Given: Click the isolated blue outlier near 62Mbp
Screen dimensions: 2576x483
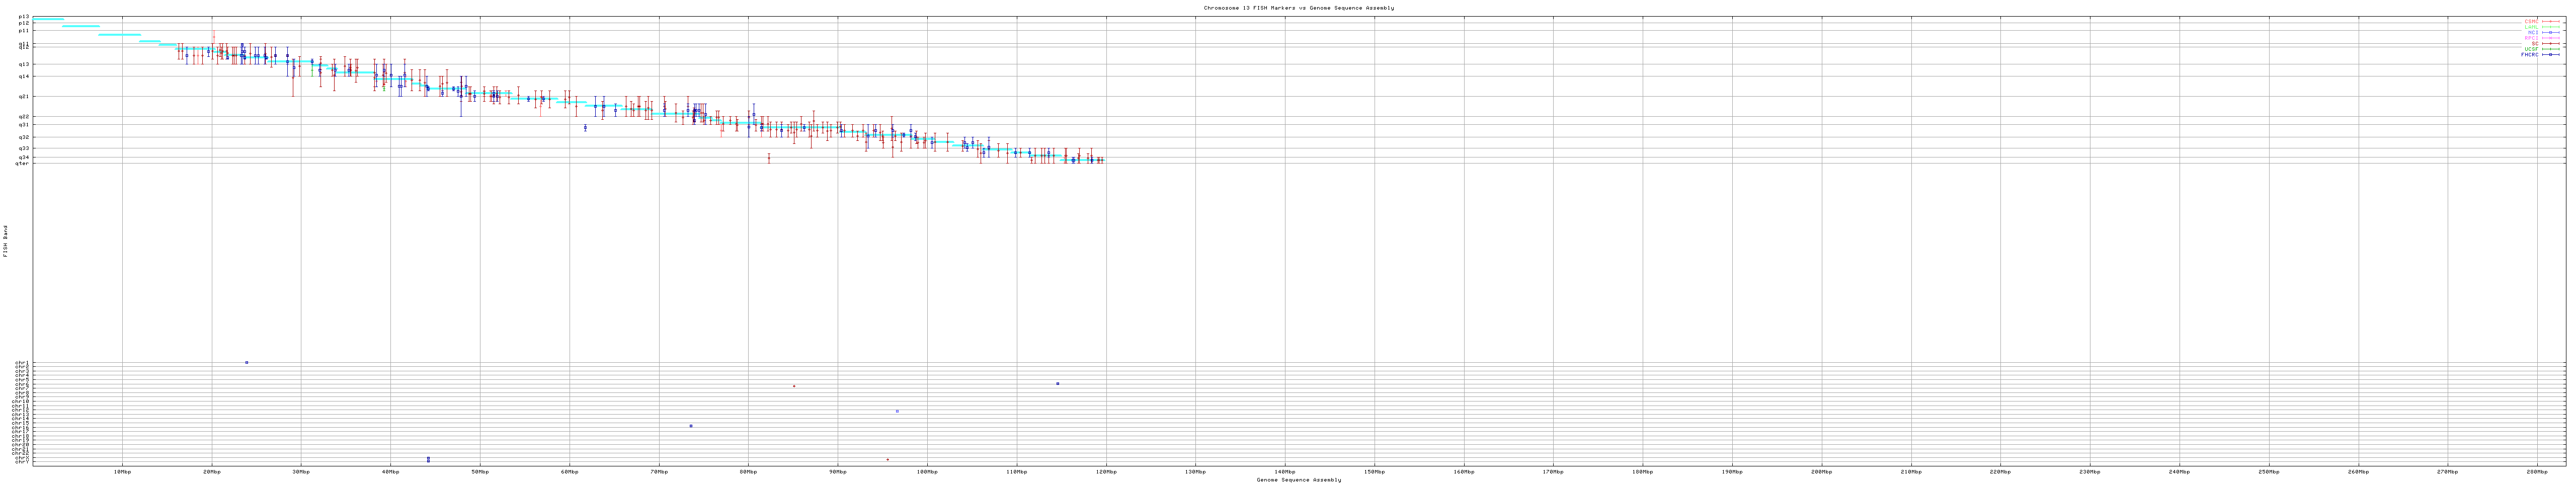Looking at the screenshot, I should (585, 128).
